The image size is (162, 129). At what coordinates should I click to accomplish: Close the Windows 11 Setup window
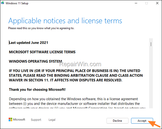[157, 3]
